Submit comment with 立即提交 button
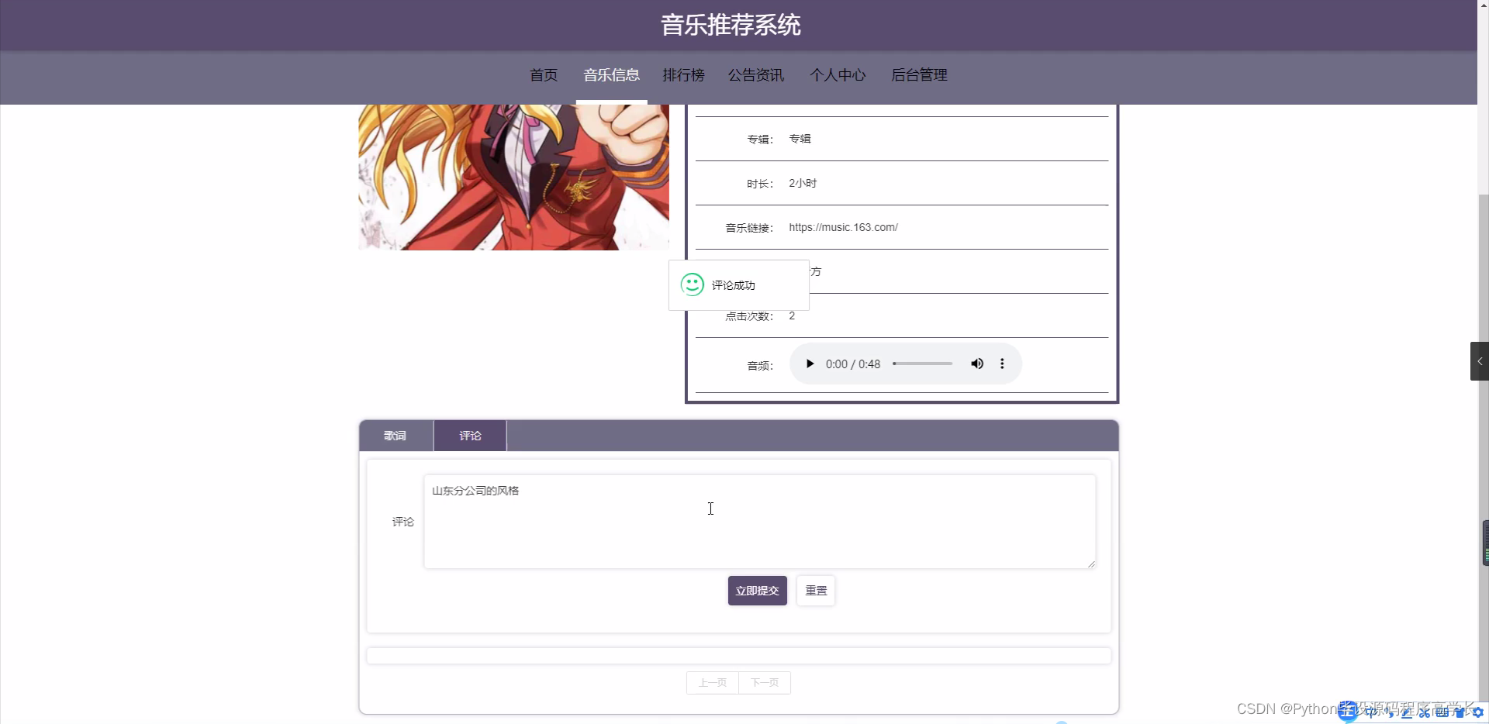Viewport: 1489px width, 724px height. tap(757, 591)
